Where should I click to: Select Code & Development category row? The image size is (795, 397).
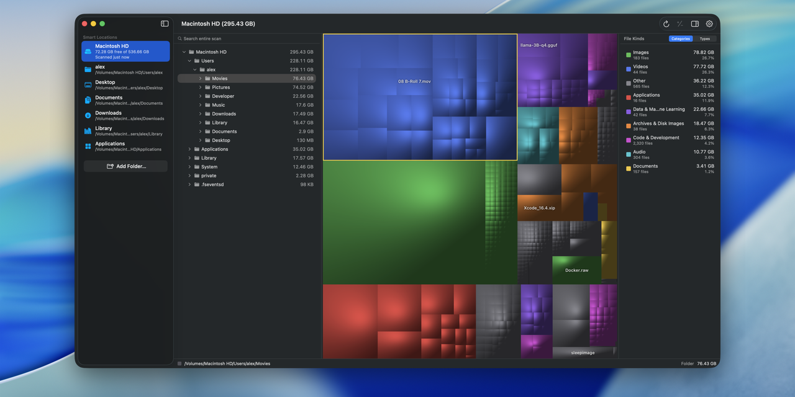pos(670,140)
